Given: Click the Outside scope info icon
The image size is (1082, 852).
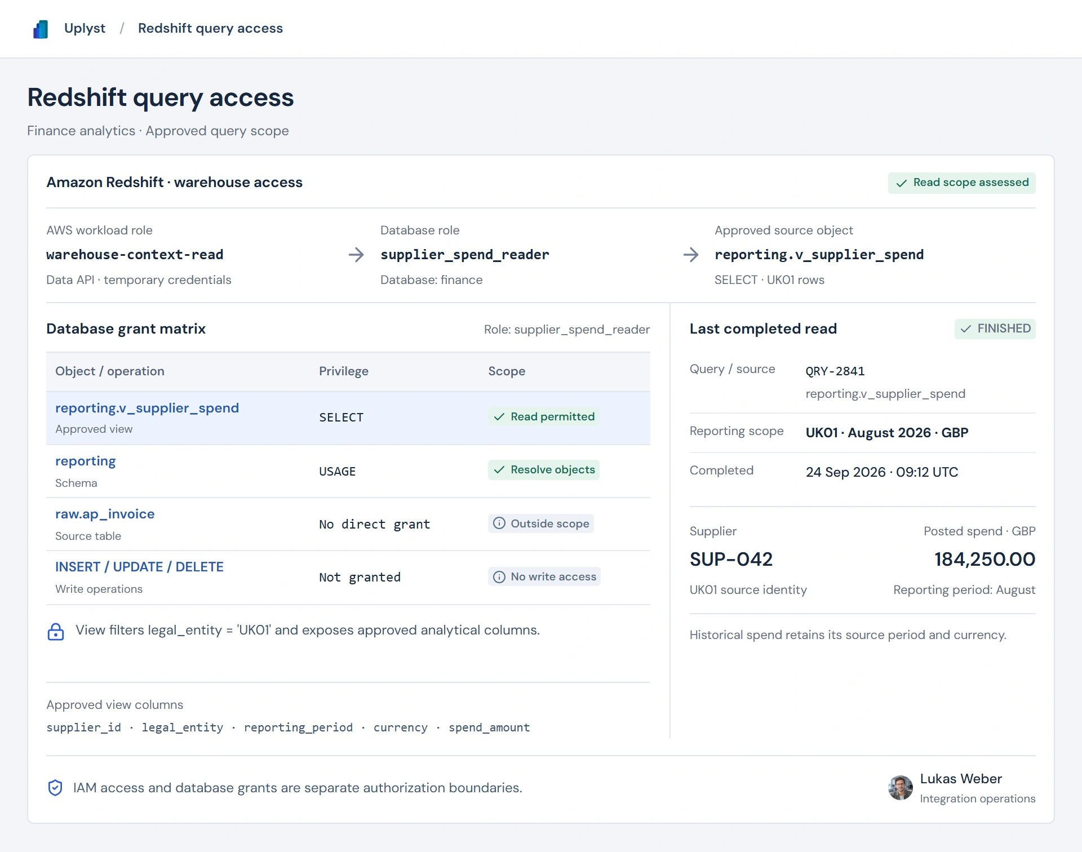Looking at the screenshot, I should coord(499,523).
